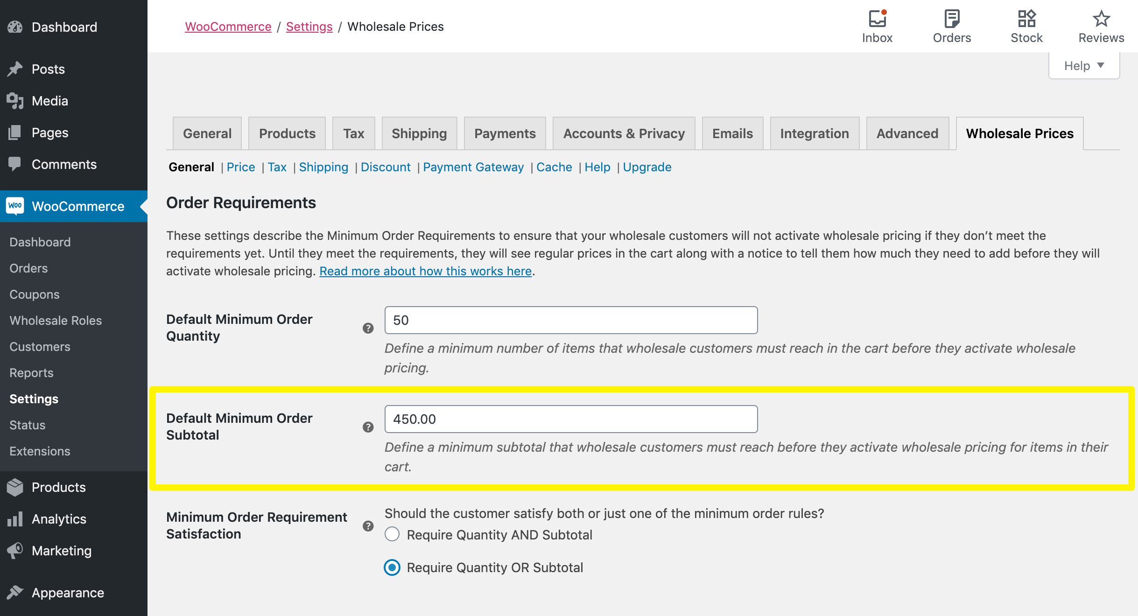Viewport: 1138px width, 616px height.
Task: Switch to the General settings tab
Action: 207,133
